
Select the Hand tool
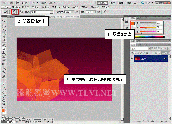(x=4, y=100)
